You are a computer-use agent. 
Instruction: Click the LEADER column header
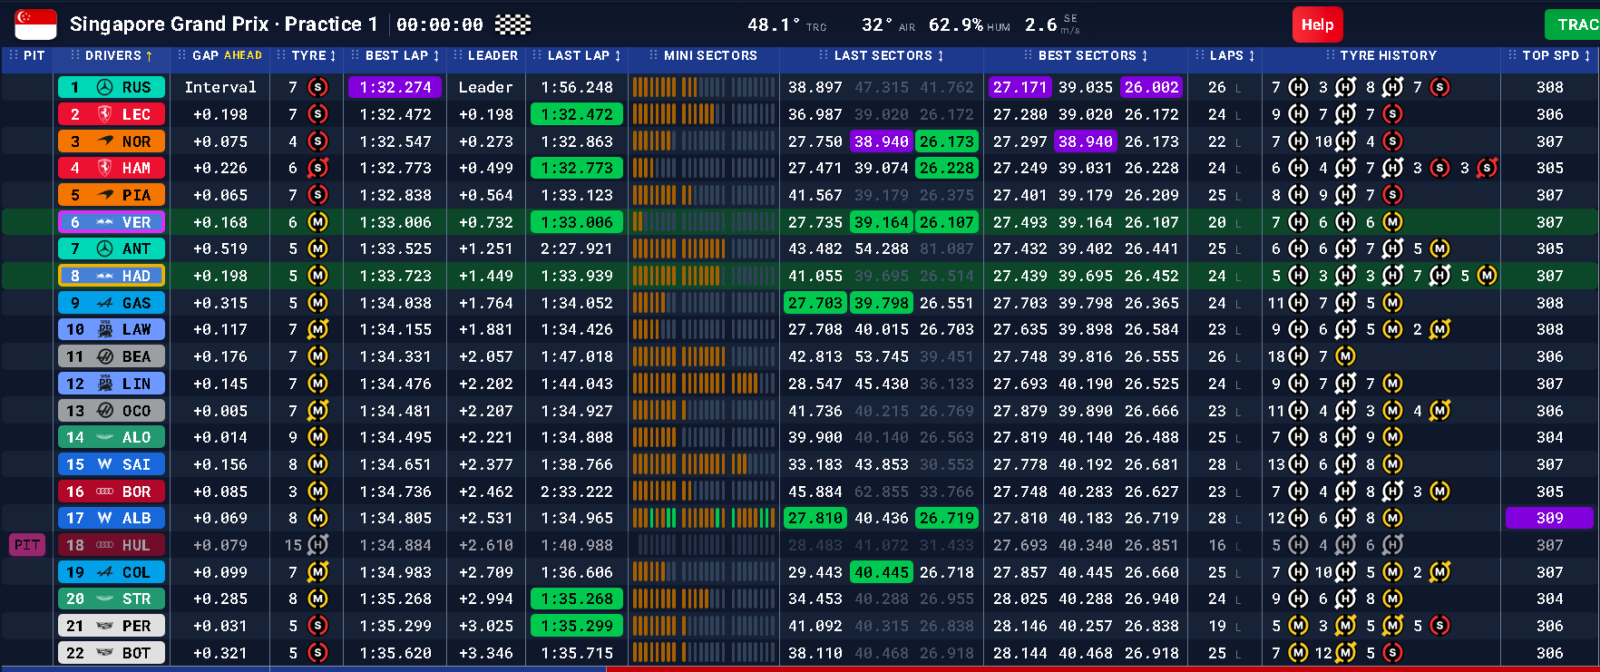click(493, 55)
